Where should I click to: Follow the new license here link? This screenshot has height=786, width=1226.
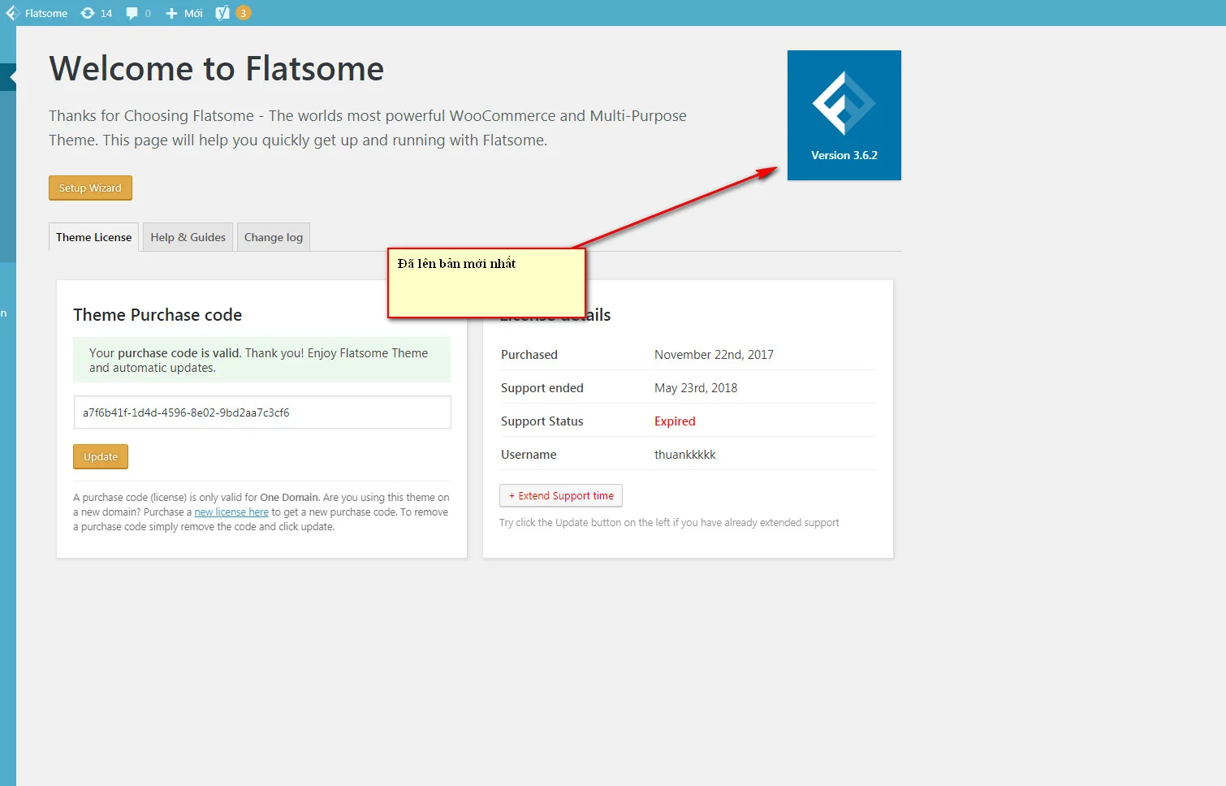(231, 512)
